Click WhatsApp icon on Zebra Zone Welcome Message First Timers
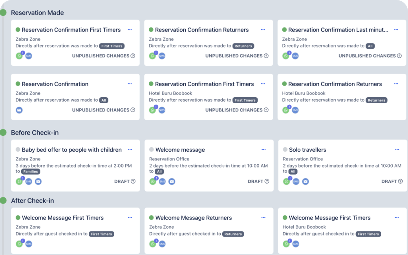The height and width of the screenshot is (255, 408). tap(19, 244)
